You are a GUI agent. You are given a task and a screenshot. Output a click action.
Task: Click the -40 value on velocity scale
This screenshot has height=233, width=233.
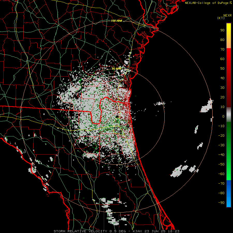[221, 155]
